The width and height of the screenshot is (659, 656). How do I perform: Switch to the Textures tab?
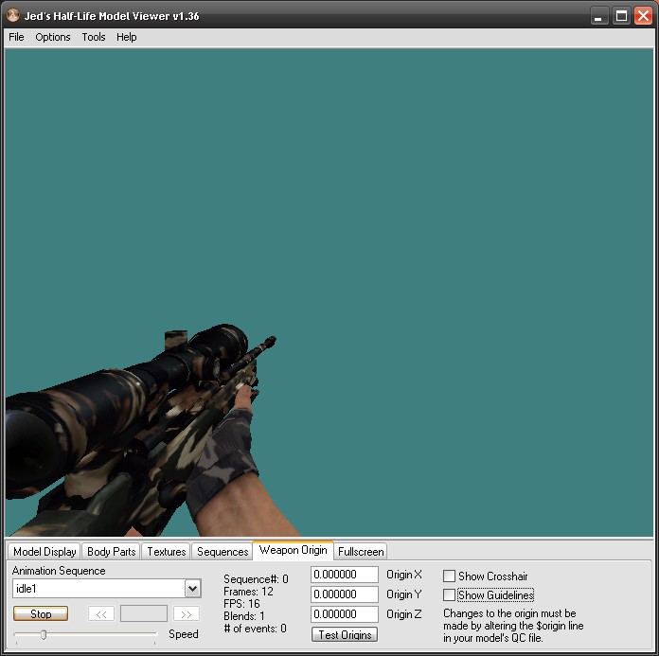click(x=167, y=551)
